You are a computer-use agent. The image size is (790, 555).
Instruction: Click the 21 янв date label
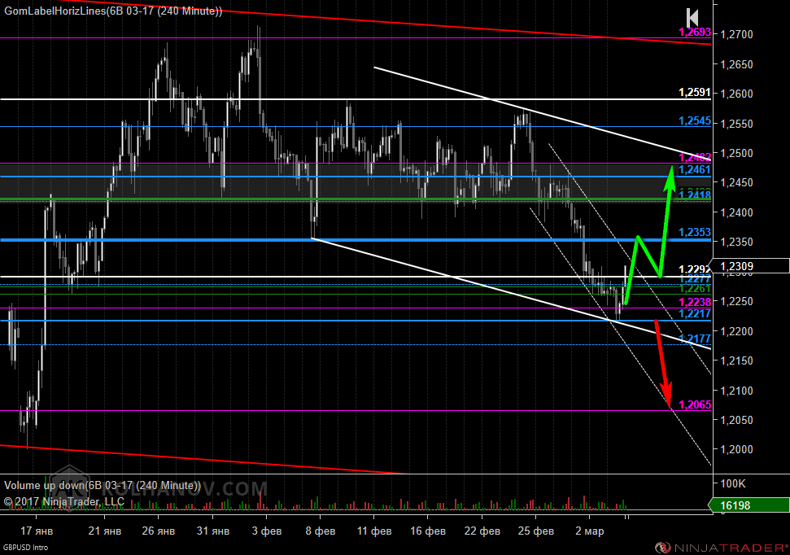tap(105, 531)
